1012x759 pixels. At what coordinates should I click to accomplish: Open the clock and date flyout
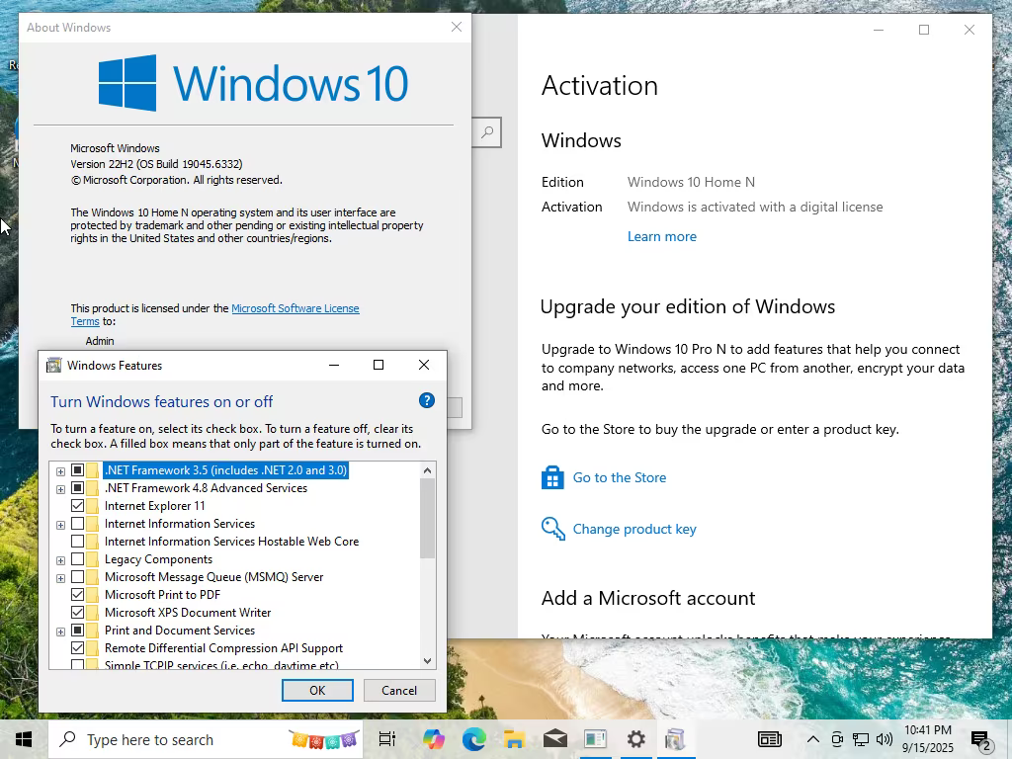coord(927,739)
